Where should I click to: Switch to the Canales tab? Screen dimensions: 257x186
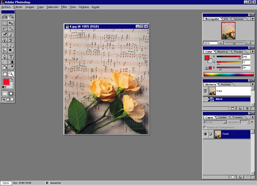point(222,117)
